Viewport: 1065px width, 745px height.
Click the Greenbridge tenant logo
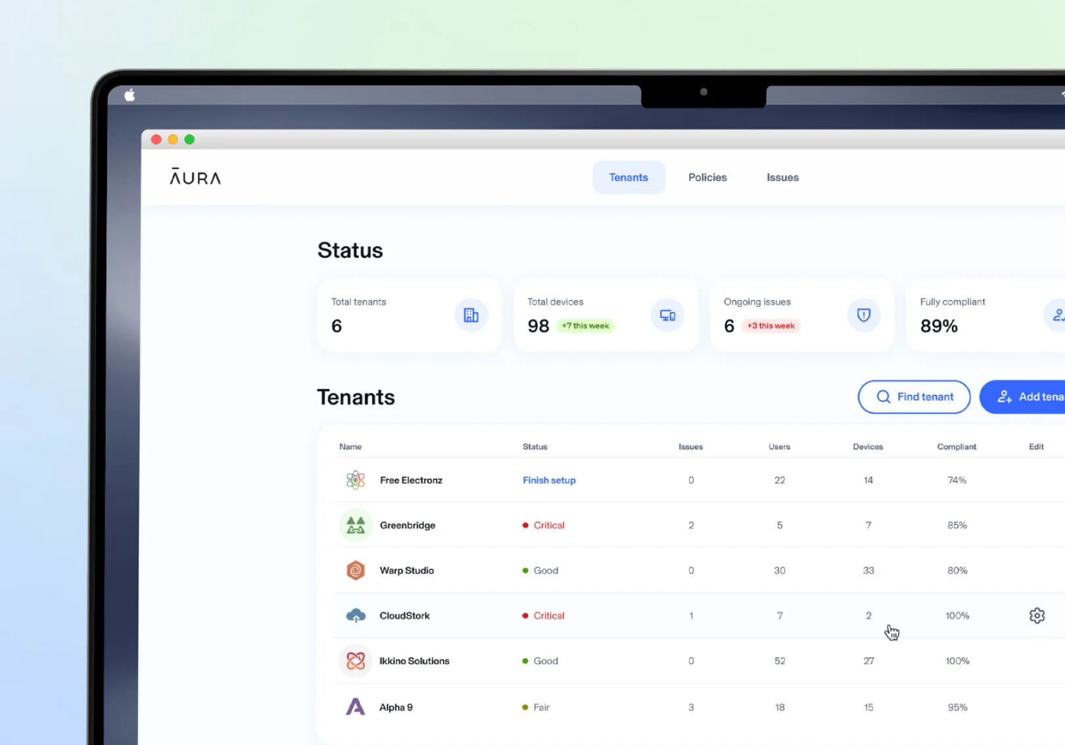[356, 525]
